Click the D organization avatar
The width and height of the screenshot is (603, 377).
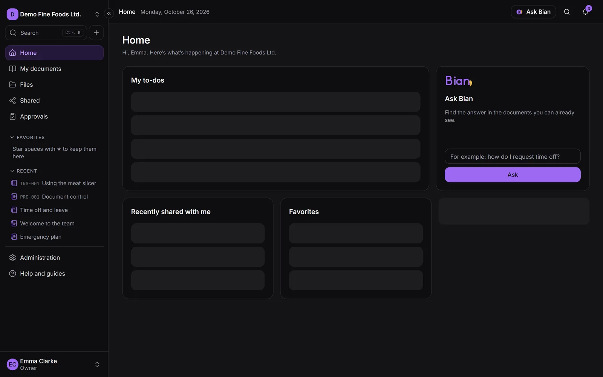12,14
